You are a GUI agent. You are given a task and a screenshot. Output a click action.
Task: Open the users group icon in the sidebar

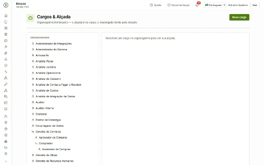click(6, 116)
